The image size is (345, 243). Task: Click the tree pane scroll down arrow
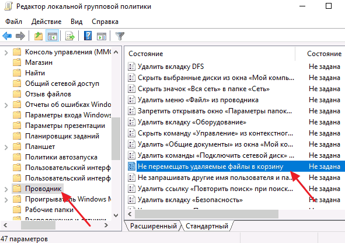pyautogui.click(x=116, y=216)
